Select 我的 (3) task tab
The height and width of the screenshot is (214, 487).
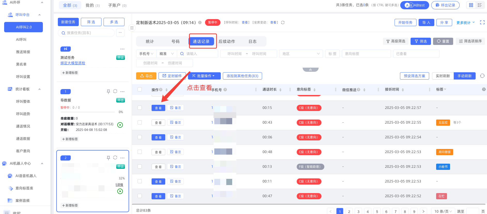click(x=93, y=5)
